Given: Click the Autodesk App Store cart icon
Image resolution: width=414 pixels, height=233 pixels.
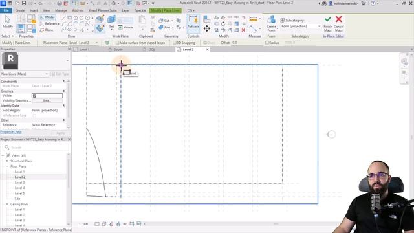Looking at the screenshot, I should coord(364,3).
